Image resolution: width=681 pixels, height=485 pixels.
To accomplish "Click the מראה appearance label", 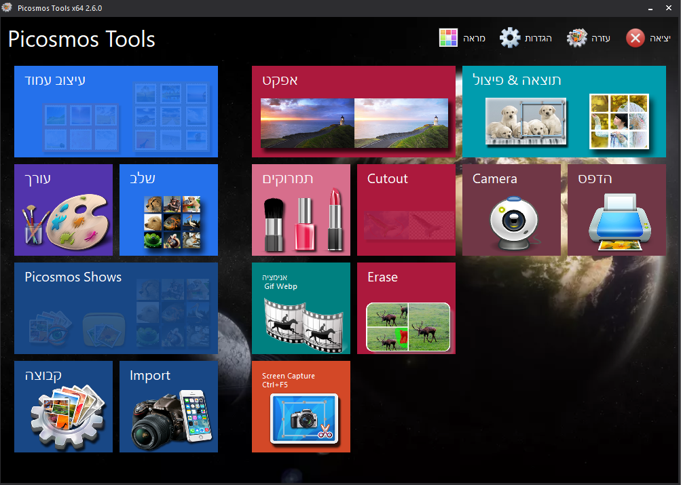I will click(x=474, y=39).
